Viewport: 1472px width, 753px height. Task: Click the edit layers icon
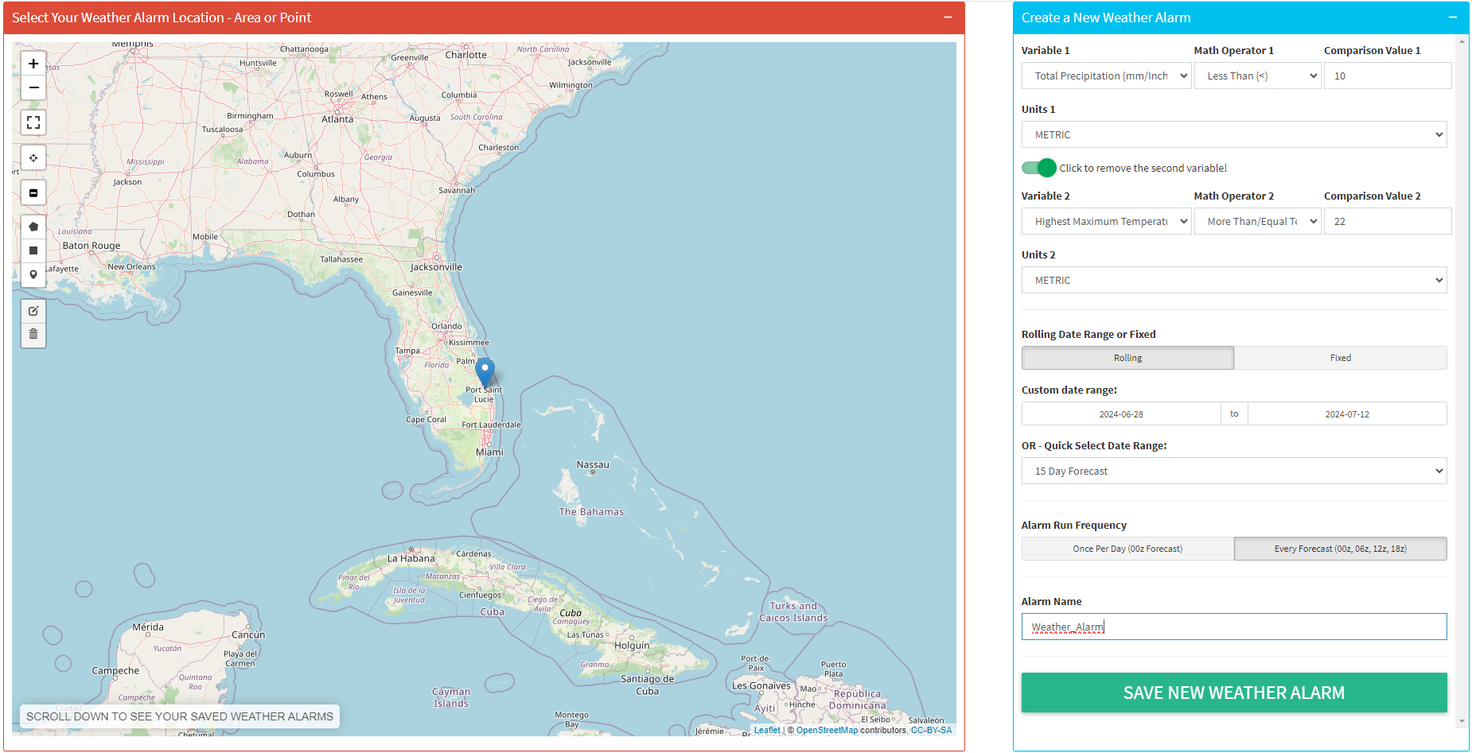[33, 311]
